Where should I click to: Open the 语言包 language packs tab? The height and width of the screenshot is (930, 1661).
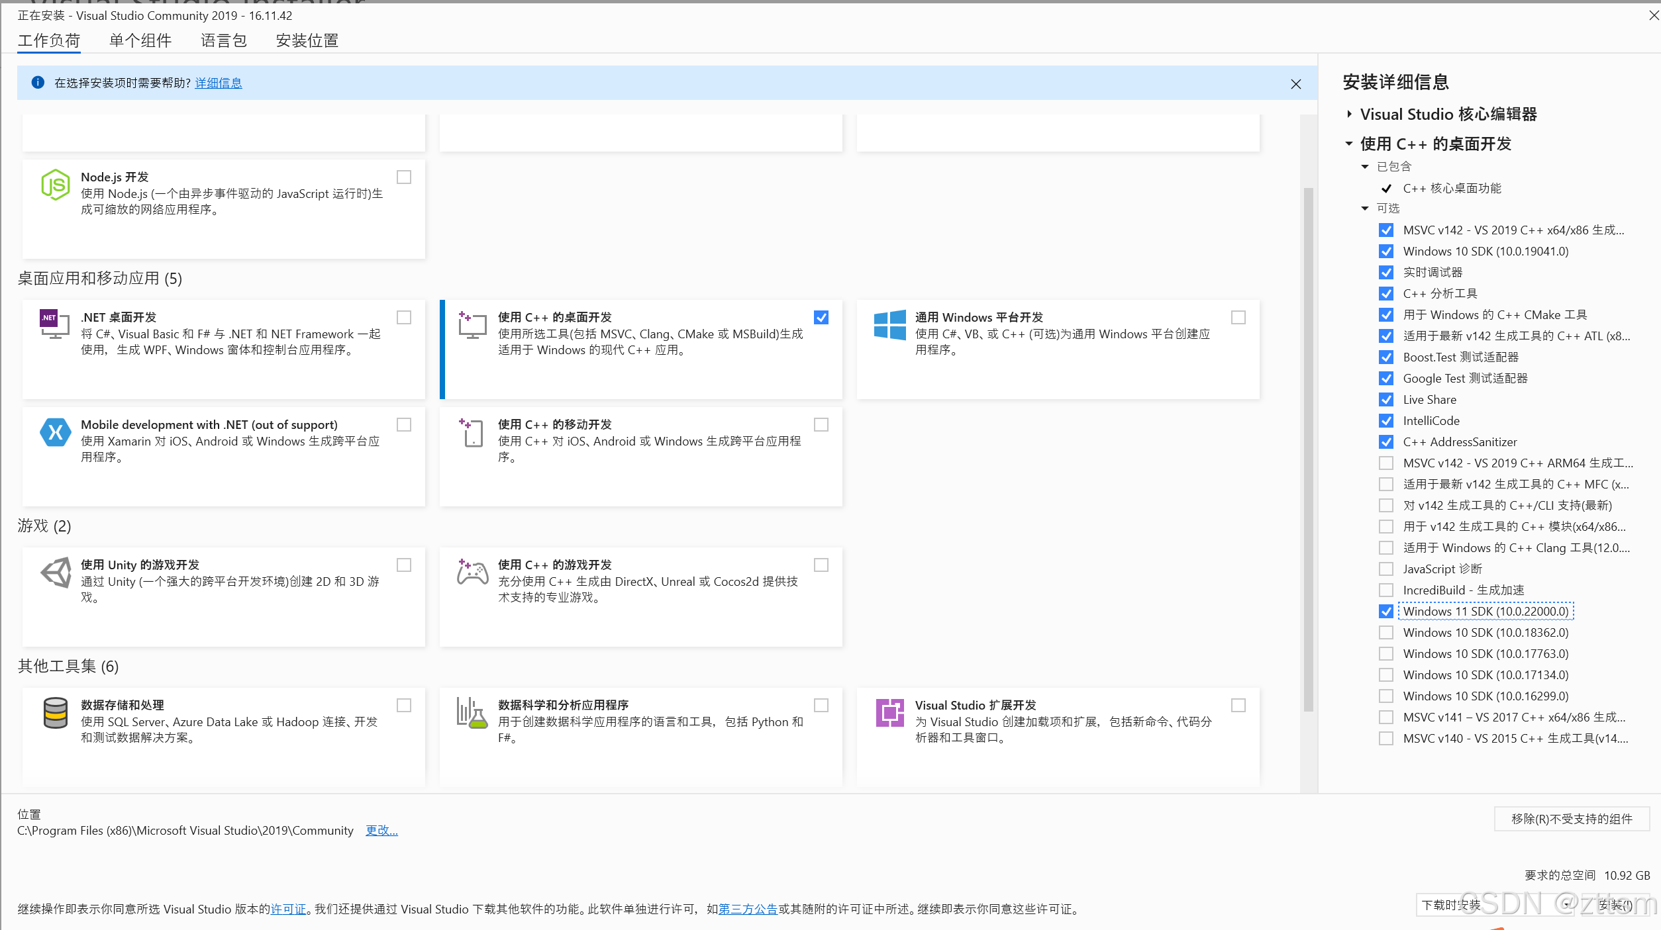click(x=224, y=41)
